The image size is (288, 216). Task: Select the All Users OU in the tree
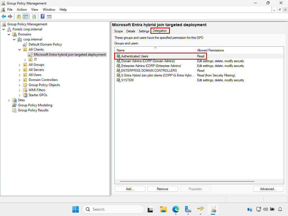tap(35, 75)
